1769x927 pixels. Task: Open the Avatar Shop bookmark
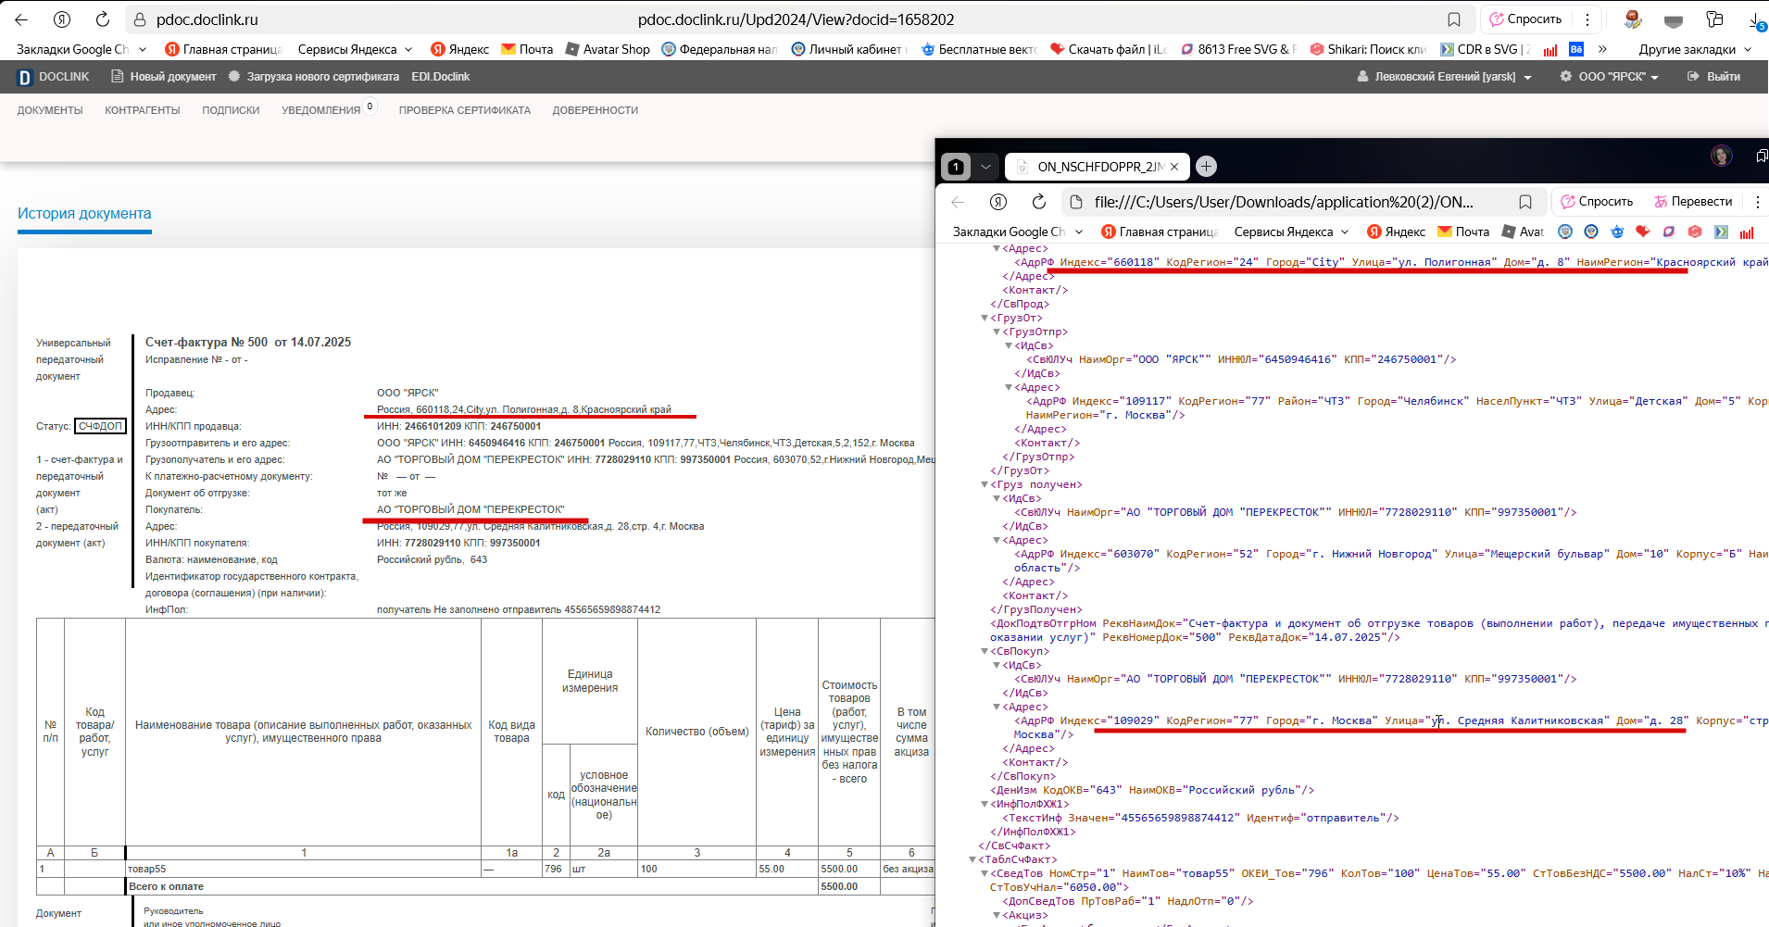[x=608, y=49]
